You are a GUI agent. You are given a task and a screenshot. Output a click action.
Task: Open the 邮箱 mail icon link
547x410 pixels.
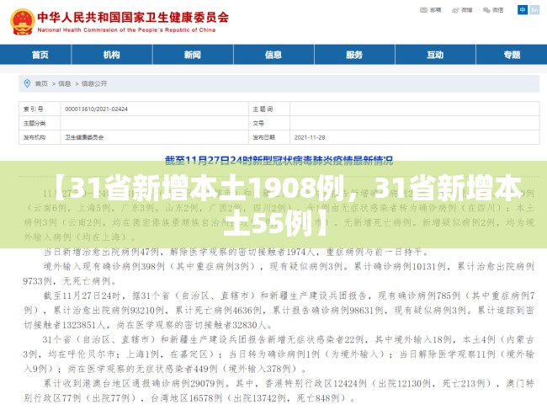[431, 10]
